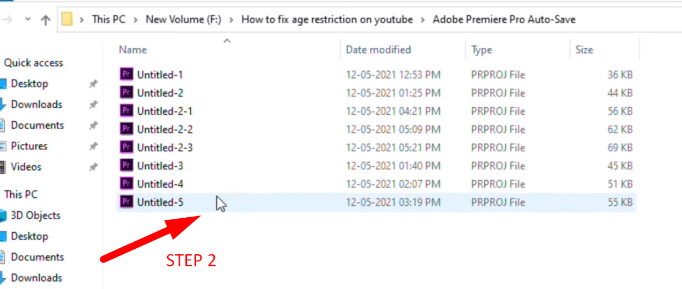Image resolution: width=682 pixels, height=289 pixels.
Task: Open 3D Objects under This PC
Action: point(35,216)
